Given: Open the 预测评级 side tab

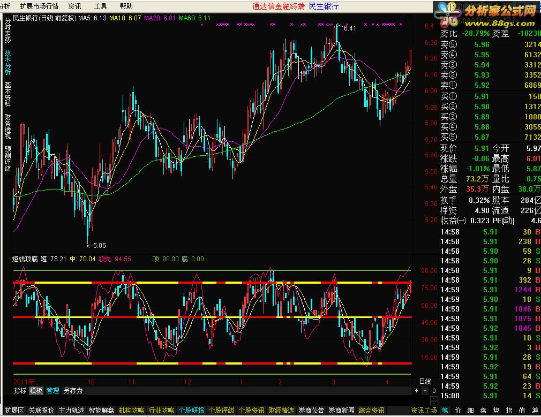Looking at the screenshot, I should [7, 158].
